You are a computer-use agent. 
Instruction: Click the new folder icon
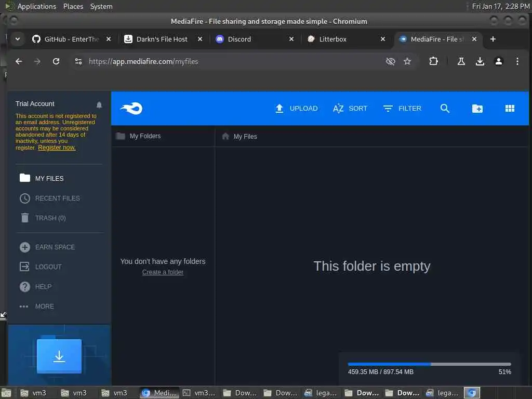click(x=477, y=109)
